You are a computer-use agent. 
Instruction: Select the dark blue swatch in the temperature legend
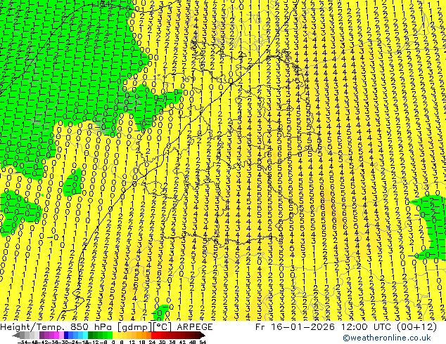[x=66, y=335]
